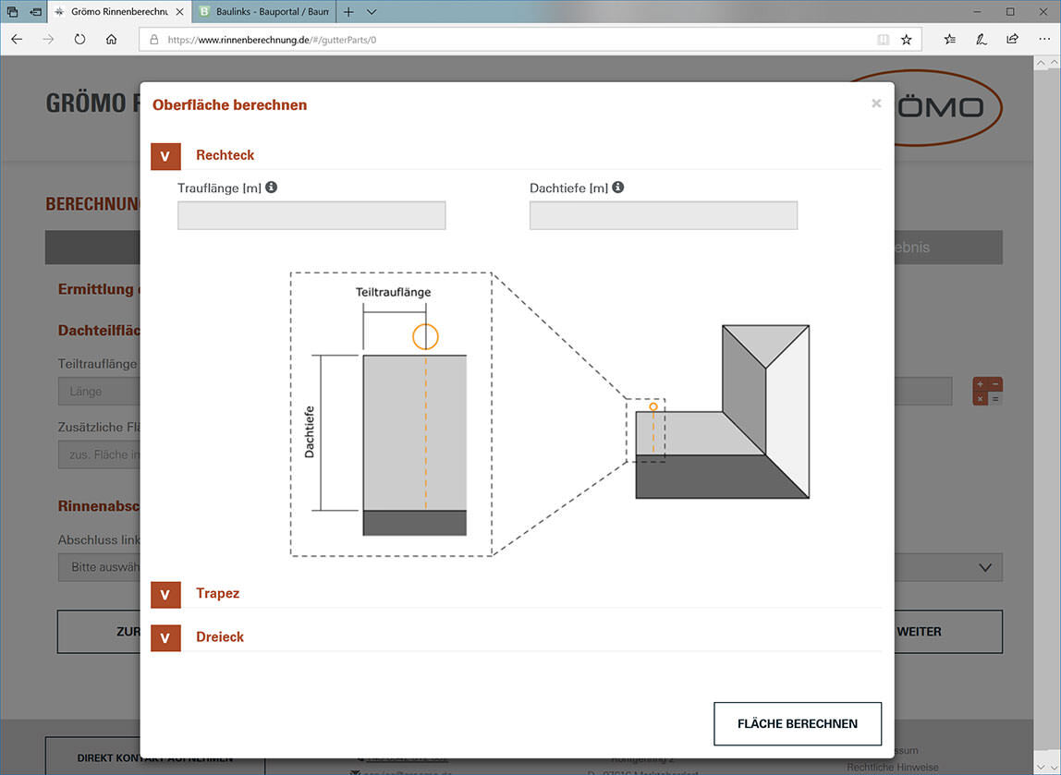Close the Grömo Rinnenberechnung tab
Viewport: 1061px width, 775px height.
[179, 11]
